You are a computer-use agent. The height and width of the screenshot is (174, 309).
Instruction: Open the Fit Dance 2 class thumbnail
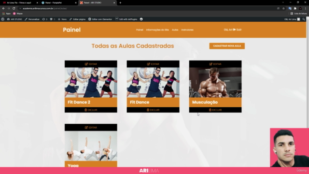[91, 83]
